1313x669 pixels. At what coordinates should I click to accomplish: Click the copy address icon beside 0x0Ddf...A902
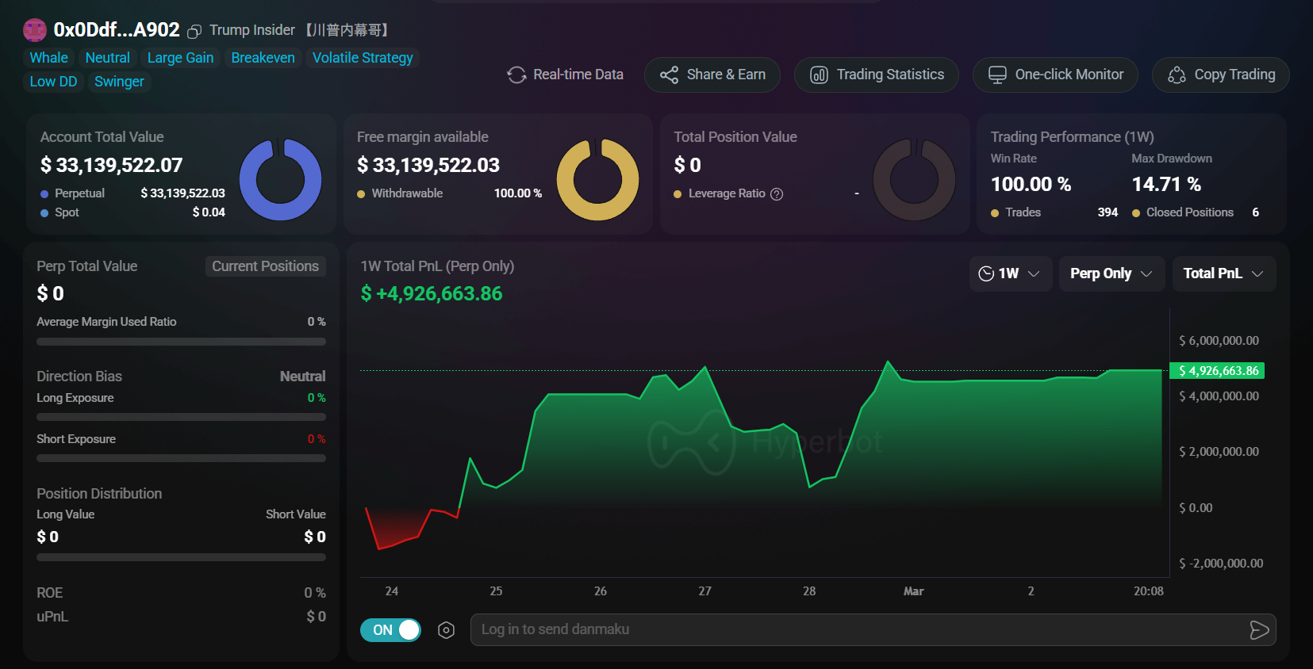[x=194, y=32]
